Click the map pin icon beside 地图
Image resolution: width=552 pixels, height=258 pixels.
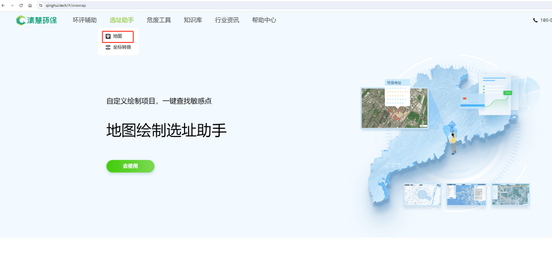point(108,36)
